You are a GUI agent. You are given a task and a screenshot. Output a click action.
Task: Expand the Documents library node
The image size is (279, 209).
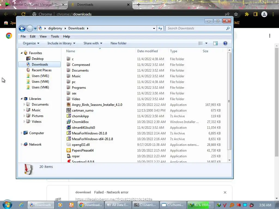pos(24,104)
